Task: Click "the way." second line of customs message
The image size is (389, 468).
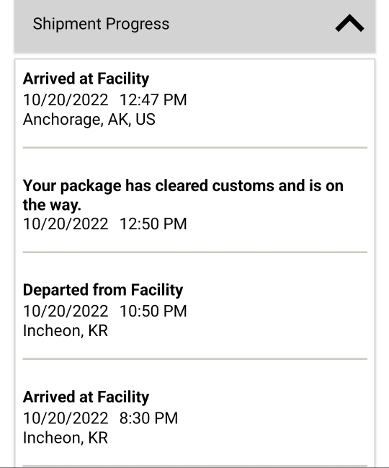Action: point(52,205)
